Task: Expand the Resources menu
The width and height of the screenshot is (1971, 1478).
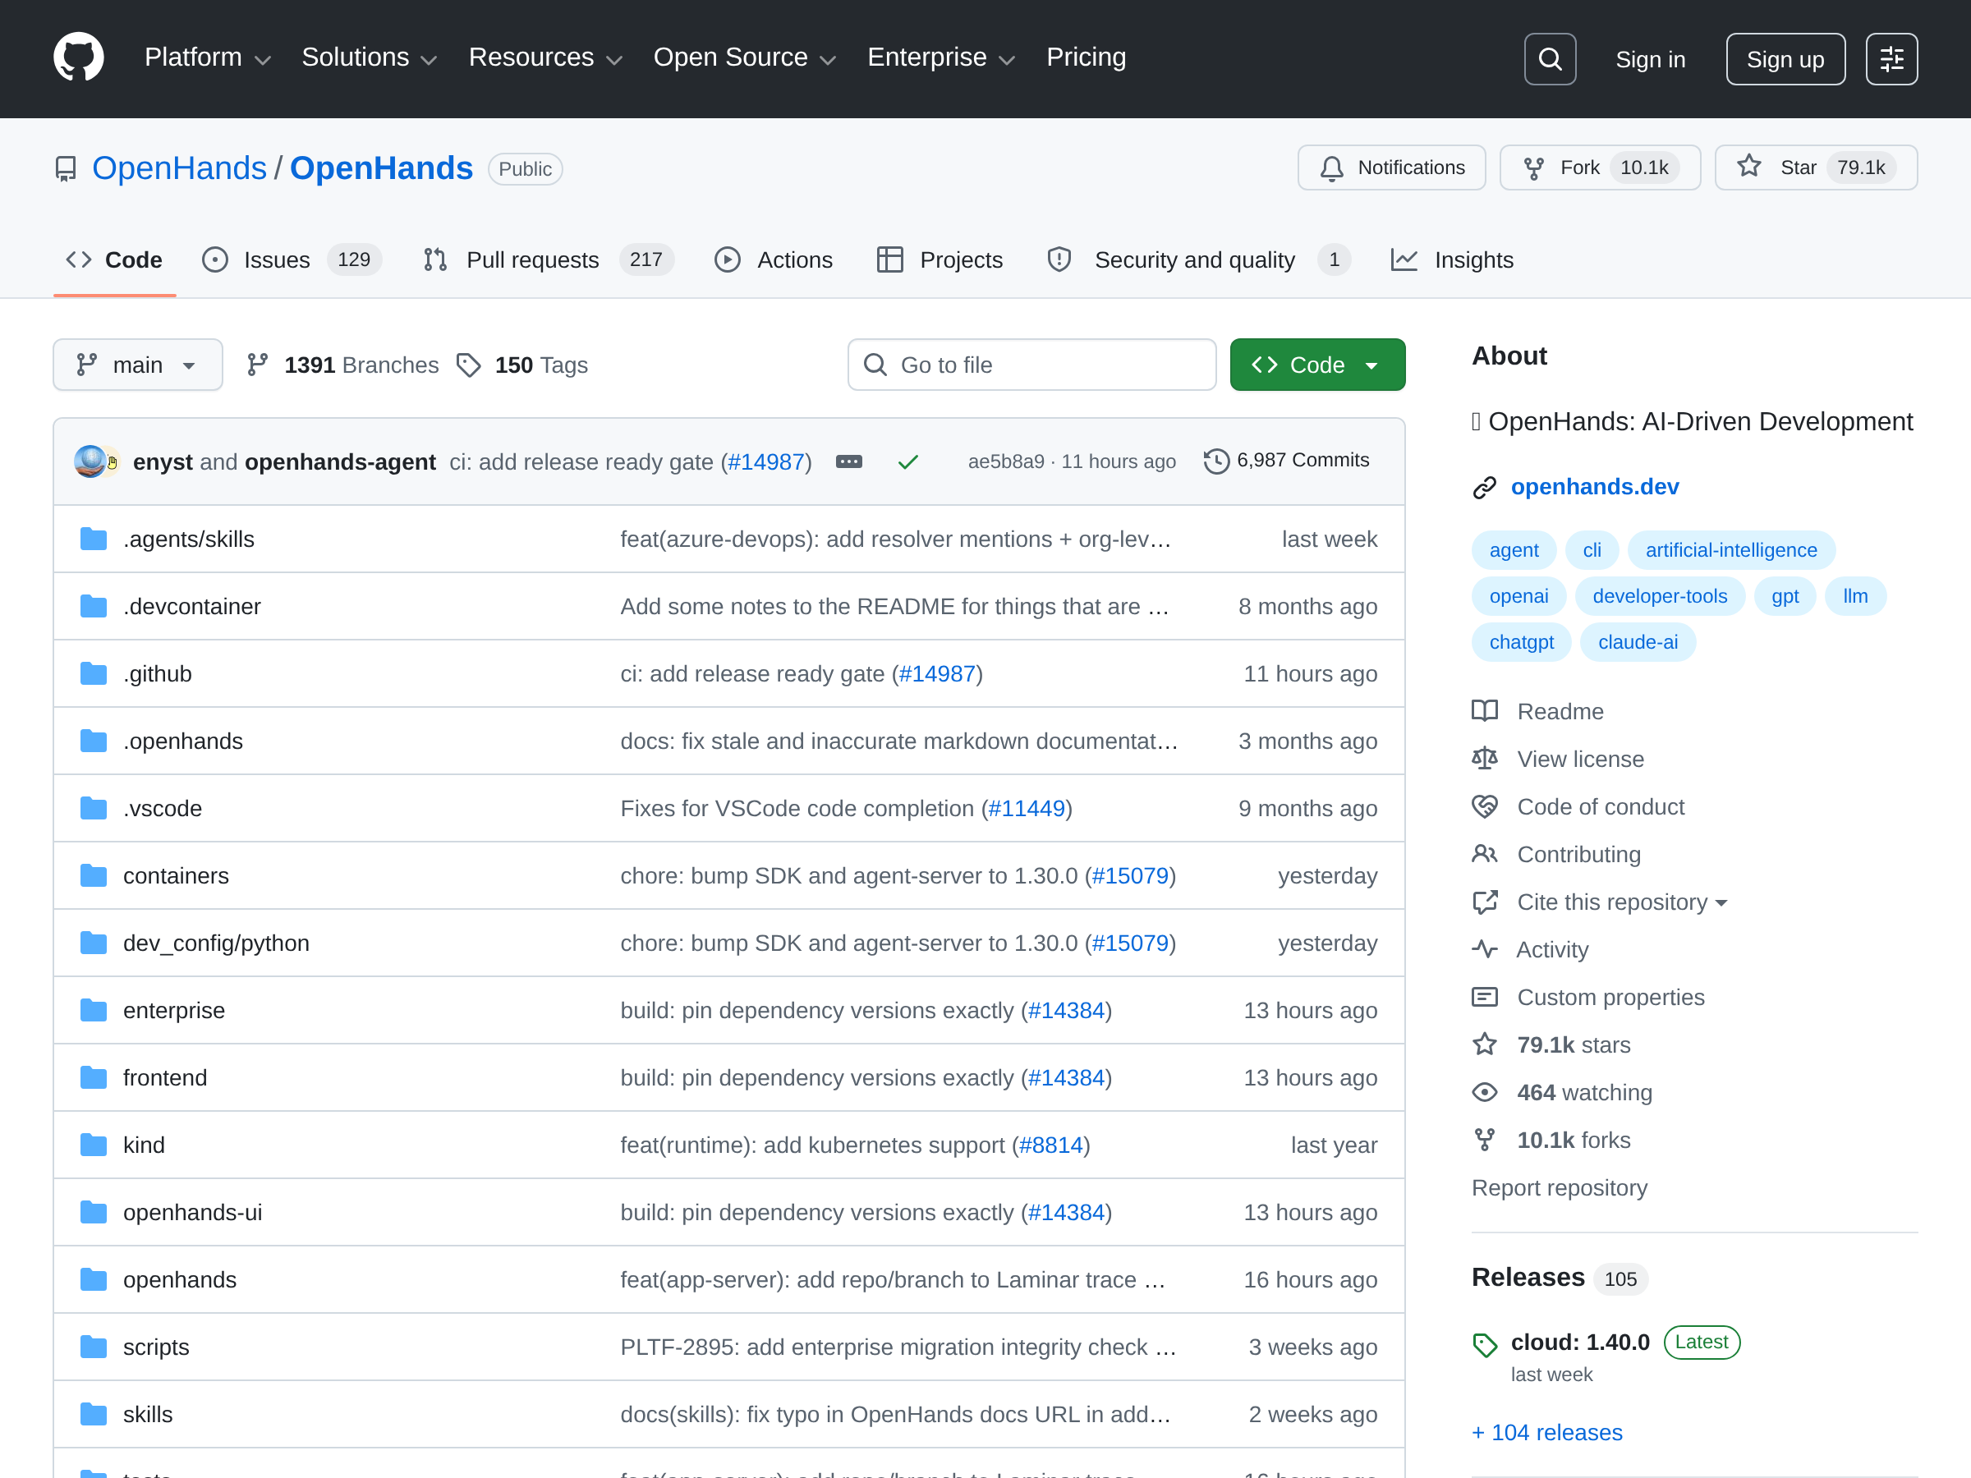Action: point(545,58)
